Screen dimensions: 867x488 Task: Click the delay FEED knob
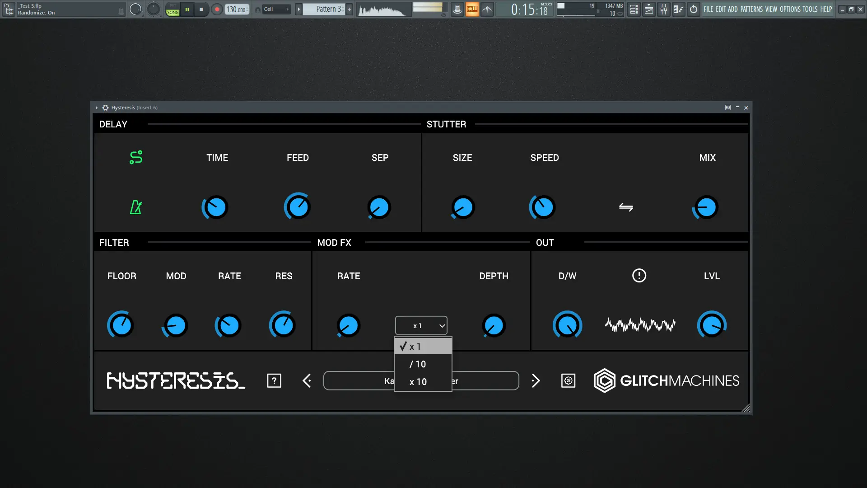(x=298, y=207)
